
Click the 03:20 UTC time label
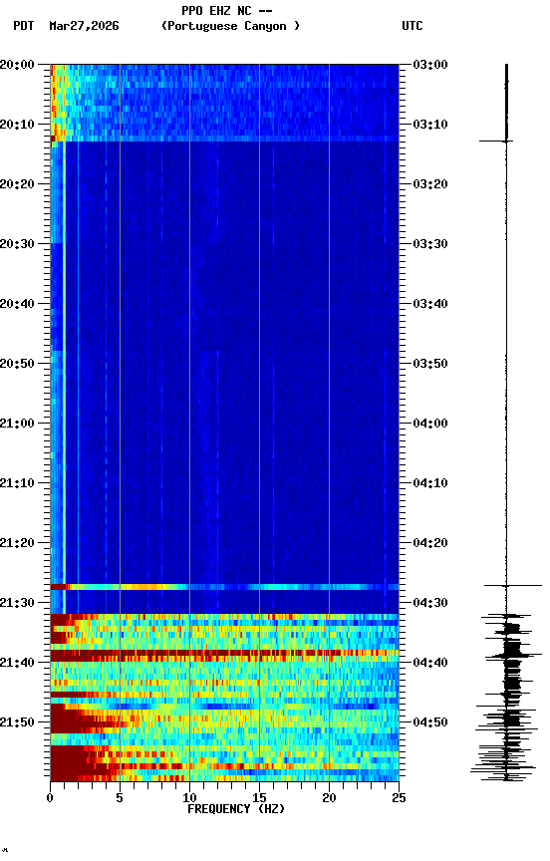click(430, 184)
